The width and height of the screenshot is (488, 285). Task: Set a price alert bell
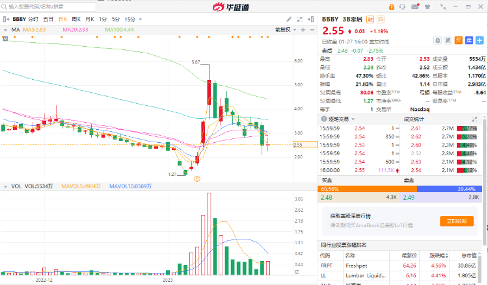pos(438,40)
